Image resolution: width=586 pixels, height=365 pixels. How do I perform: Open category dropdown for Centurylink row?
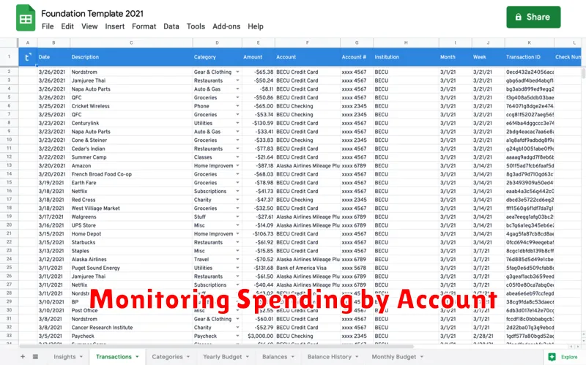point(237,123)
